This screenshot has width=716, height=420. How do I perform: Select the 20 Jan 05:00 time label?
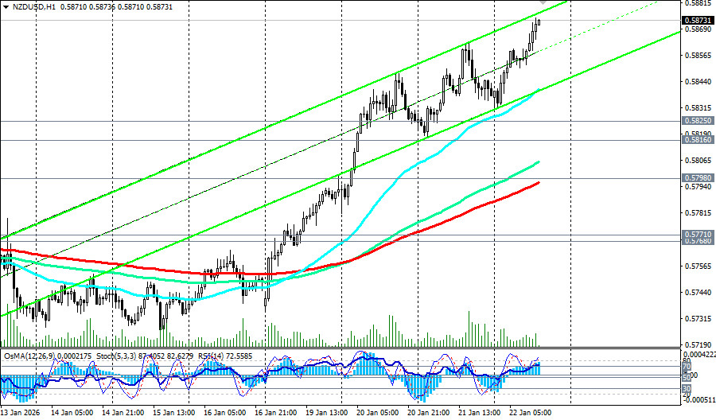pos(378,413)
